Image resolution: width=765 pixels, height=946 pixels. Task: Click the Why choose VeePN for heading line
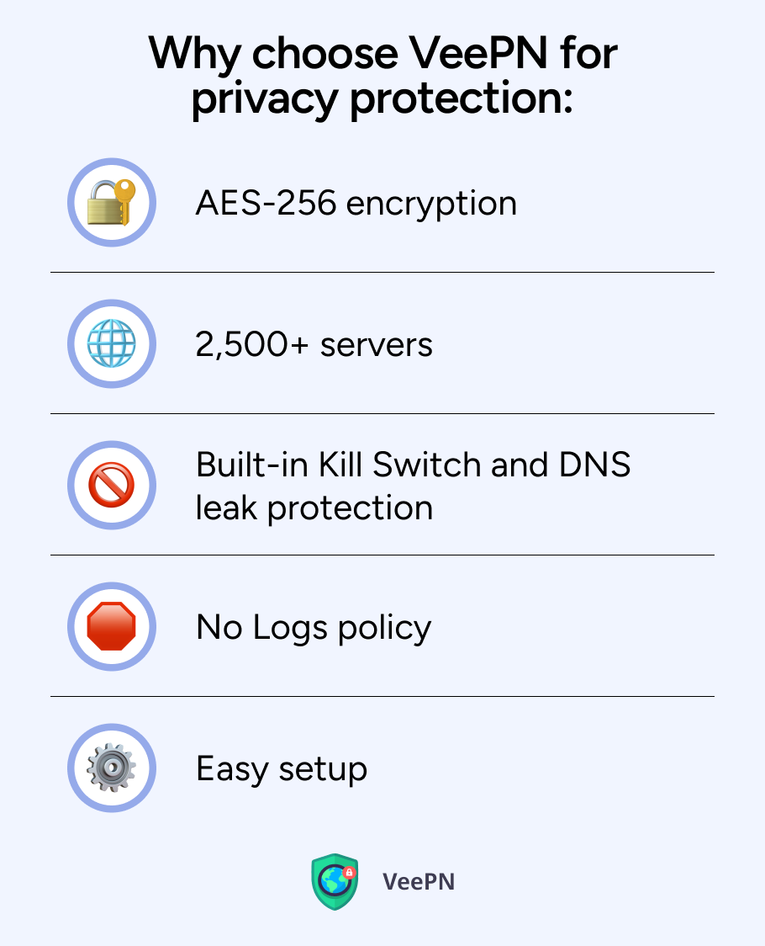pyautogui.click(x=382, y=55)
